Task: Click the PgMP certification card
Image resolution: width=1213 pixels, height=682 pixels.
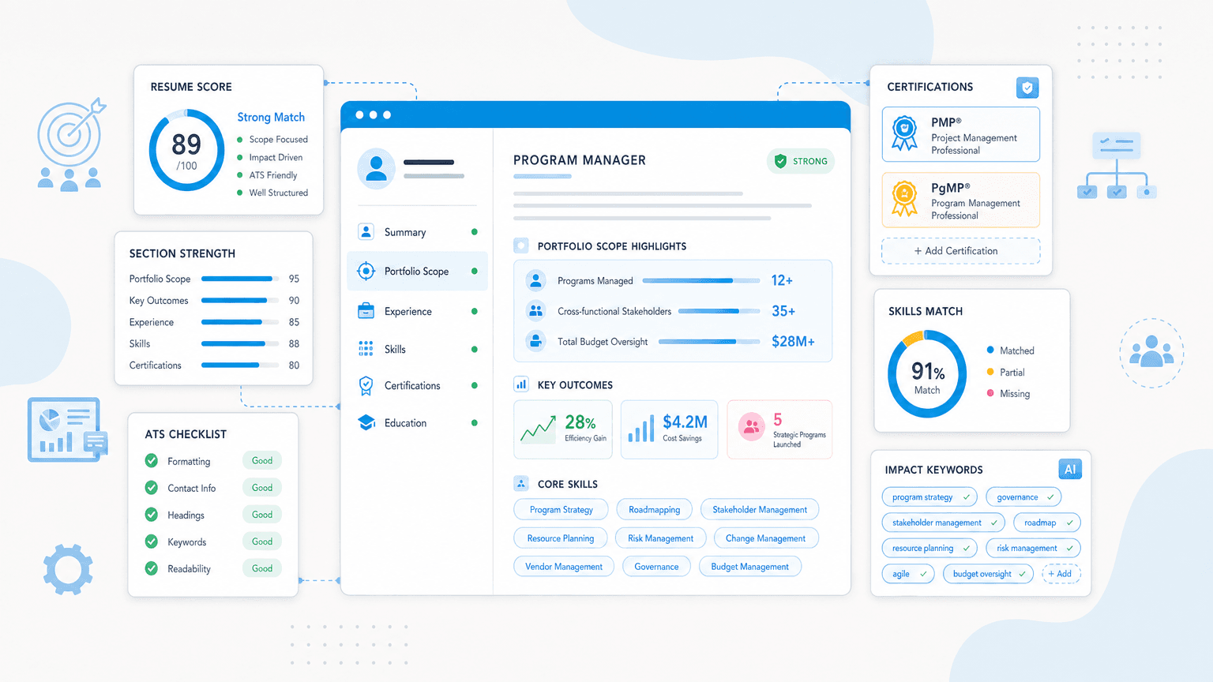Action: [x=960, y=200]
